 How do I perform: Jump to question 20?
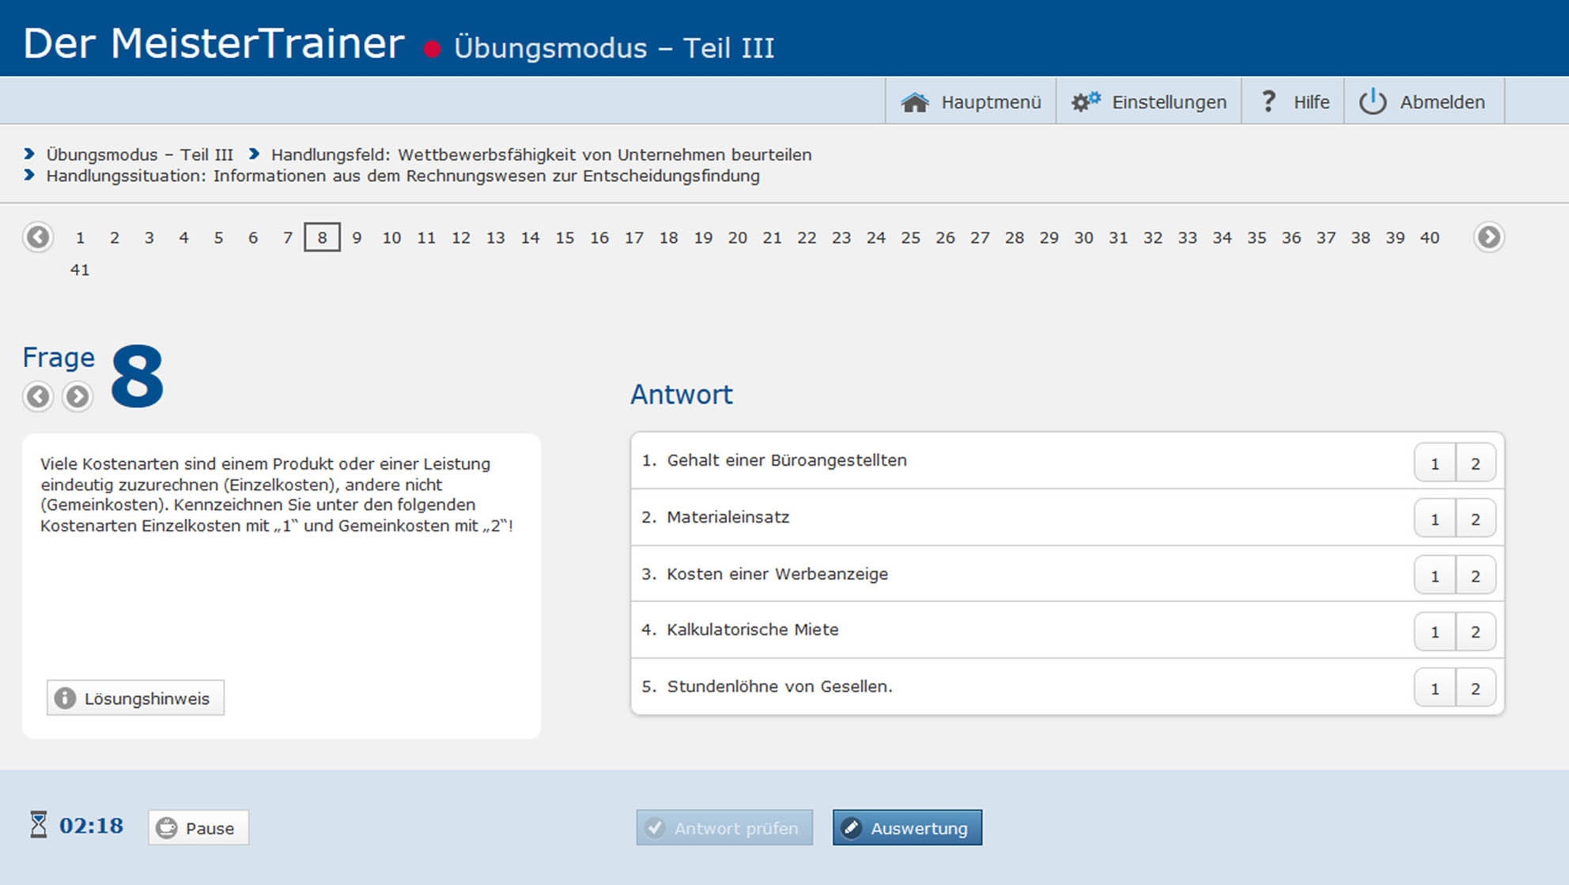(738, 237)
